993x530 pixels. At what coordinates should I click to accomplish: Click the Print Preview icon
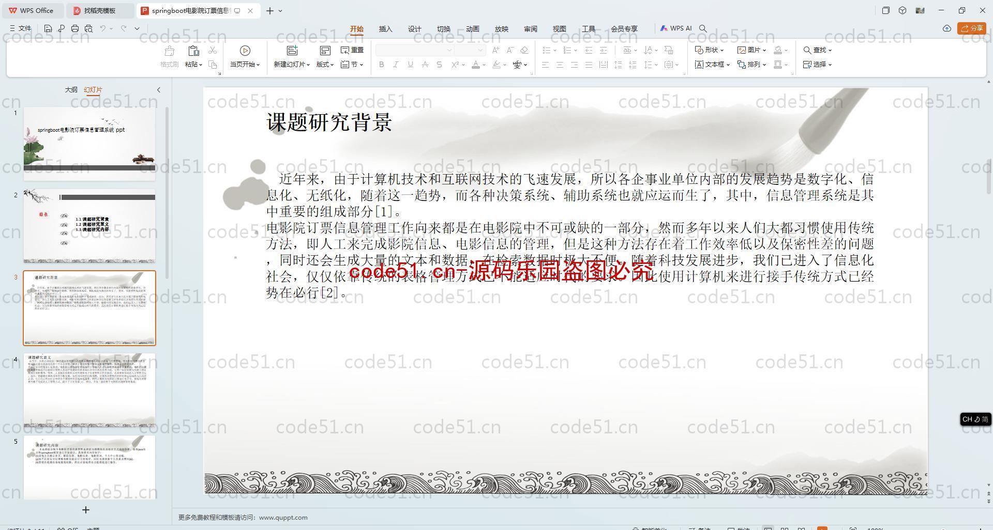(x=88, y=28)
